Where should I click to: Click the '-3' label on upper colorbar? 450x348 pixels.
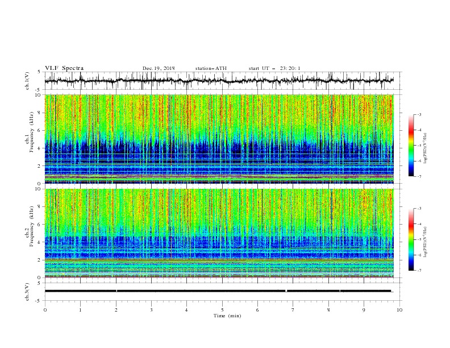point(419,114)
